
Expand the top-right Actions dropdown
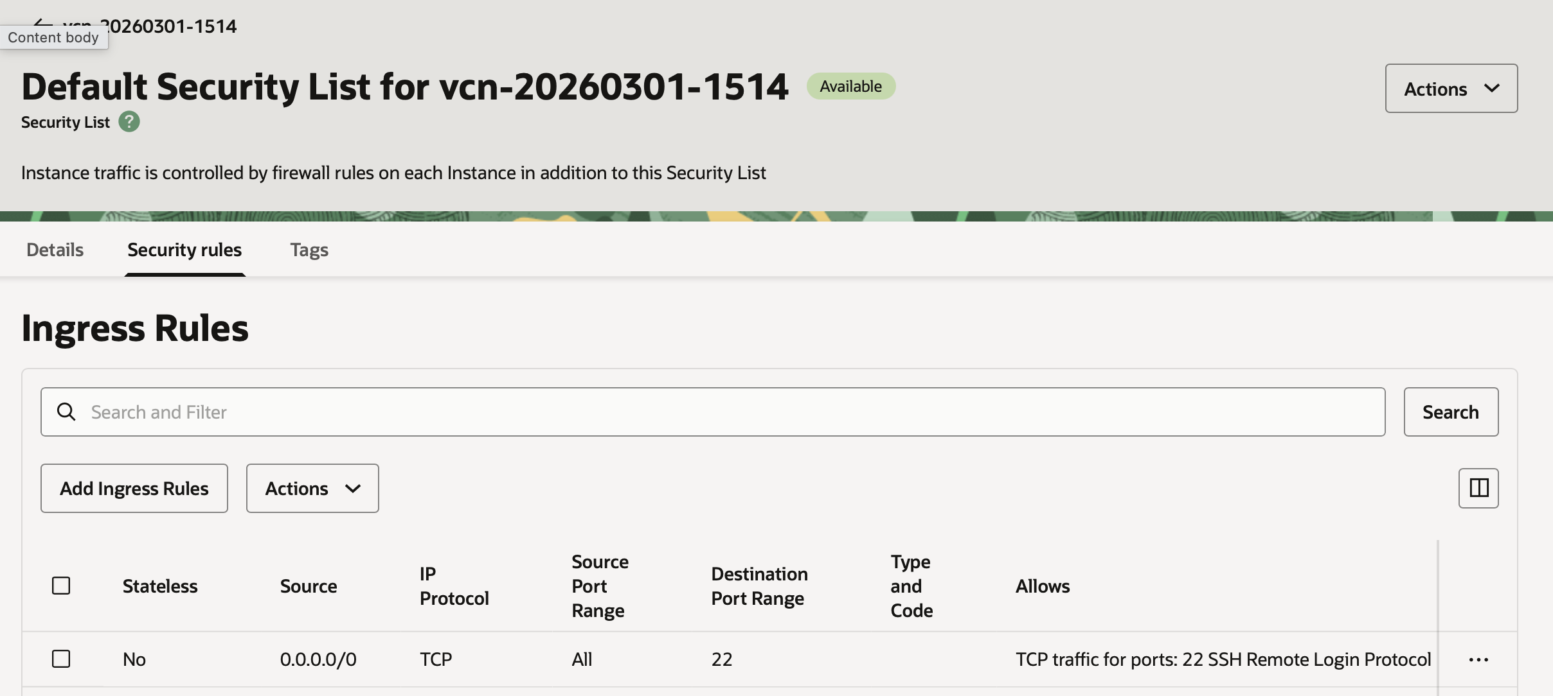1451,88
